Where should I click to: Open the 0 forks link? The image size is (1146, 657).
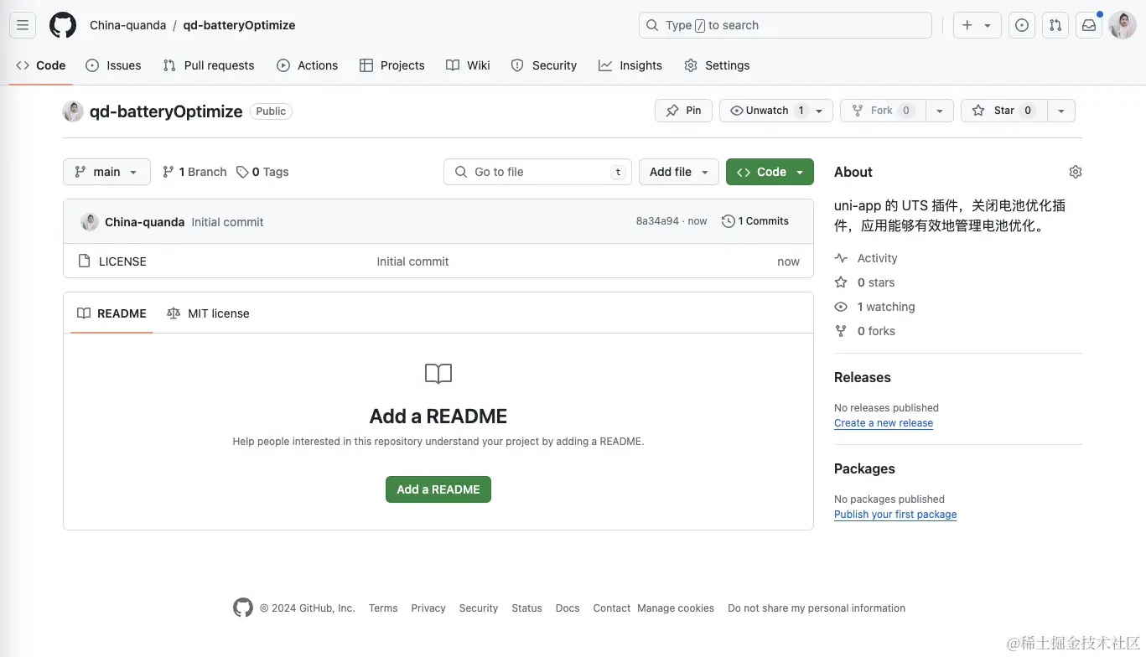point(875,331)
